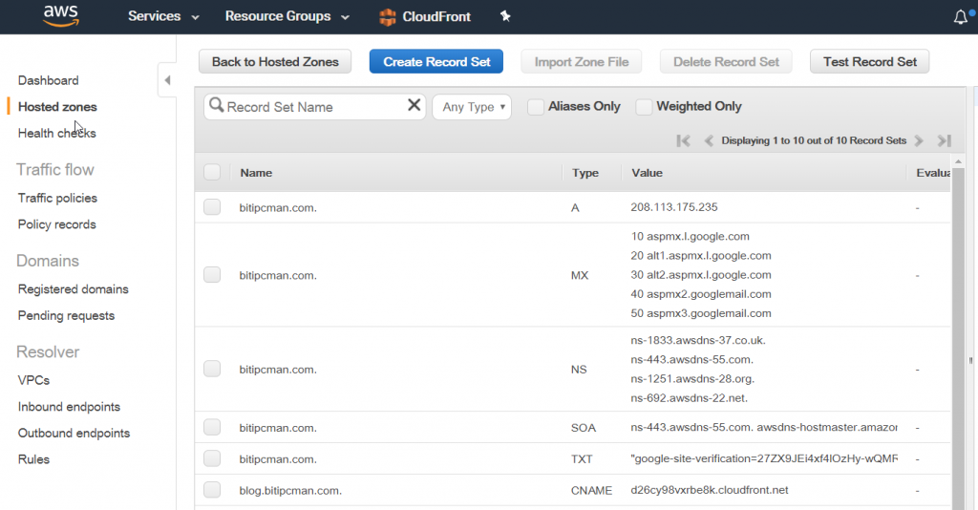
Task: Toggle the Aliases Only checkbox
Action: 535,107
